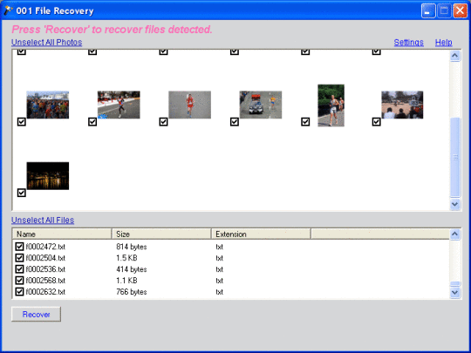The image size is (471, 353).
Task: Uncheck the f0002568.txt file checkbox
Action: (19, 281)
